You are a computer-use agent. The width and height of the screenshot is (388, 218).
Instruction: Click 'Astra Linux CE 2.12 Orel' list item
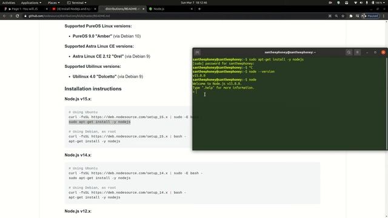[x=112, y=56]
